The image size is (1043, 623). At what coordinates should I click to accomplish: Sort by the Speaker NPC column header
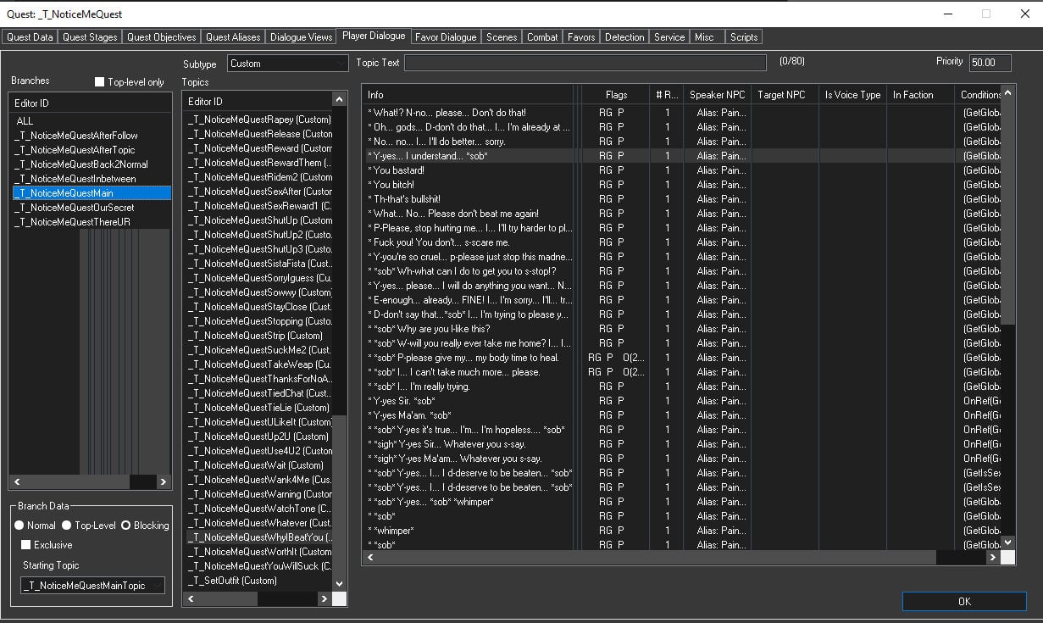717,95
